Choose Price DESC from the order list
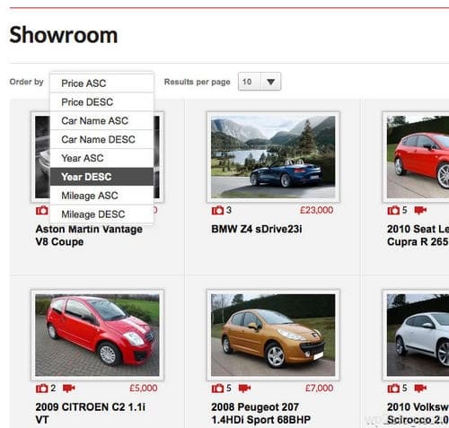This screenshot has height=428, width=449. pos(101,102)
